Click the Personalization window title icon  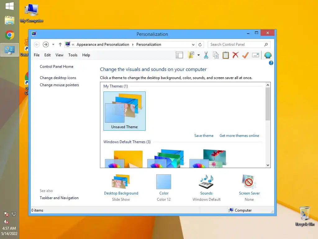pyautogui.click(x=34, y=34)
